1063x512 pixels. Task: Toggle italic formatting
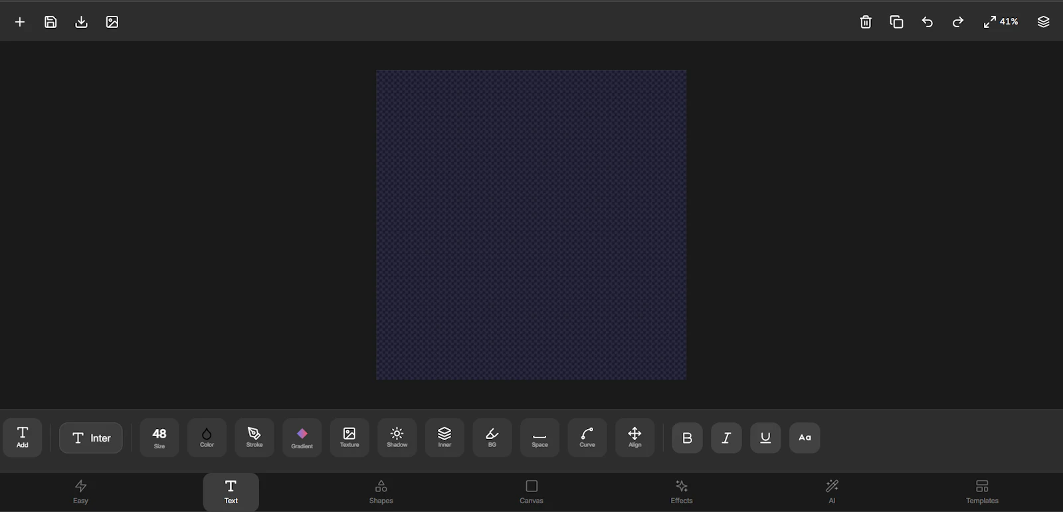pyautogui.click(x=726, y=438)
